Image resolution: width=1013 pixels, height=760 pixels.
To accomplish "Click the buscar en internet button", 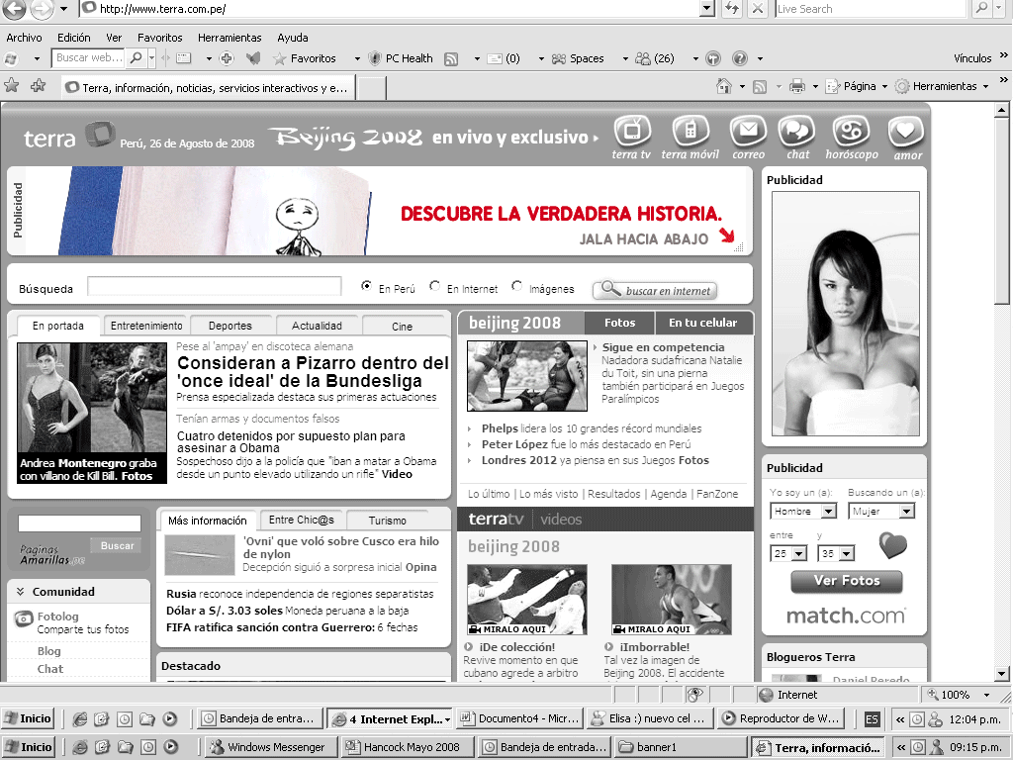I will tap(655, 290).
